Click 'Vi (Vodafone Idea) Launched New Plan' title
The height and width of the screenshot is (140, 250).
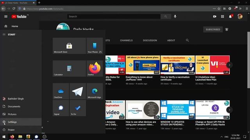pos(206,78)
